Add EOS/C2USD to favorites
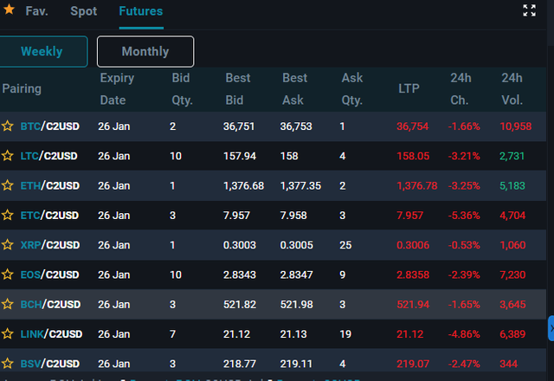This screenshot has height=381, width=554. click(8, 274)
